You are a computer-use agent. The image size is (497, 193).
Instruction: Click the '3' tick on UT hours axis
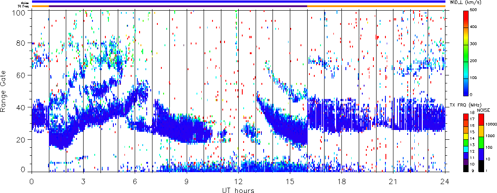[x=84, y=181]
